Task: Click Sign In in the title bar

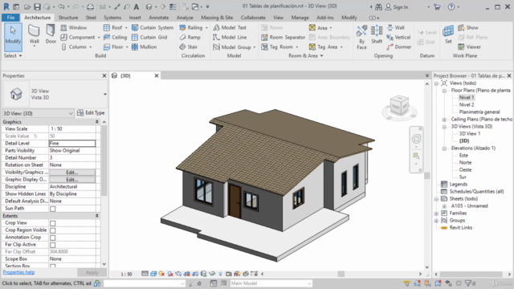Action: 397,7
